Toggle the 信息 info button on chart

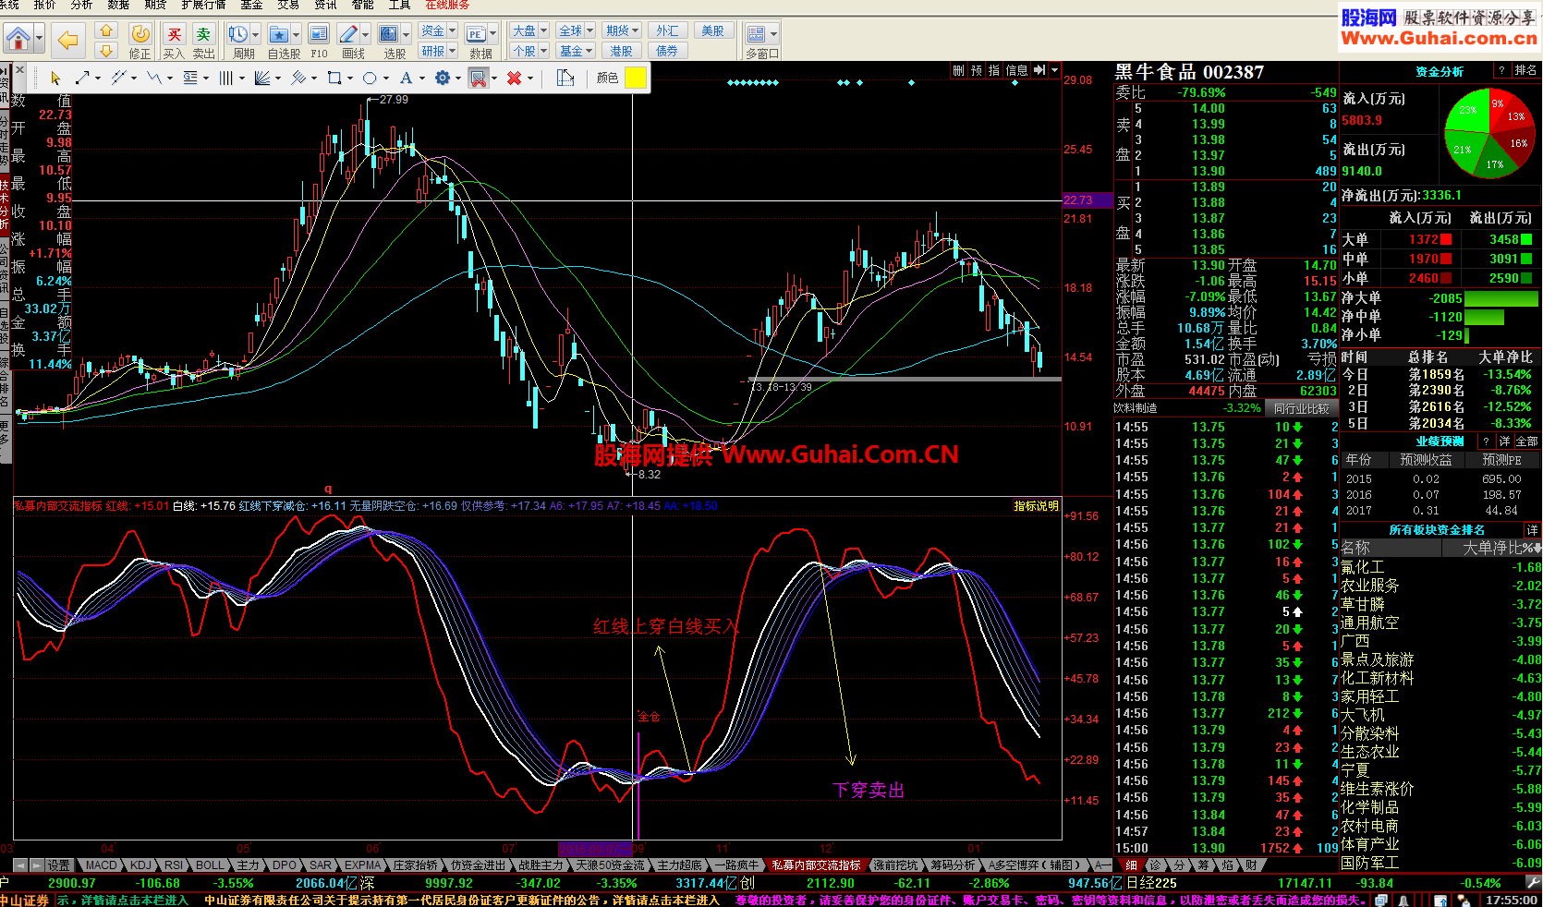(x=1016, y=70)
